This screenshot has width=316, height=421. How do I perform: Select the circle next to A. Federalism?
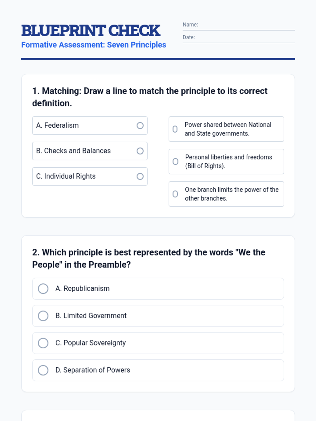(x=140, y=126)
